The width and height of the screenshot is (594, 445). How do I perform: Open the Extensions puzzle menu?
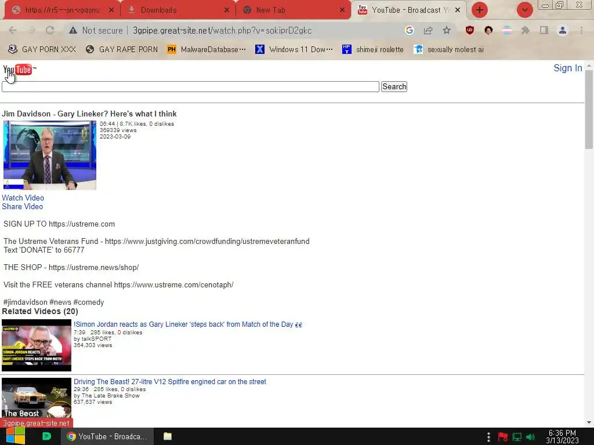(x=526, y=30)
